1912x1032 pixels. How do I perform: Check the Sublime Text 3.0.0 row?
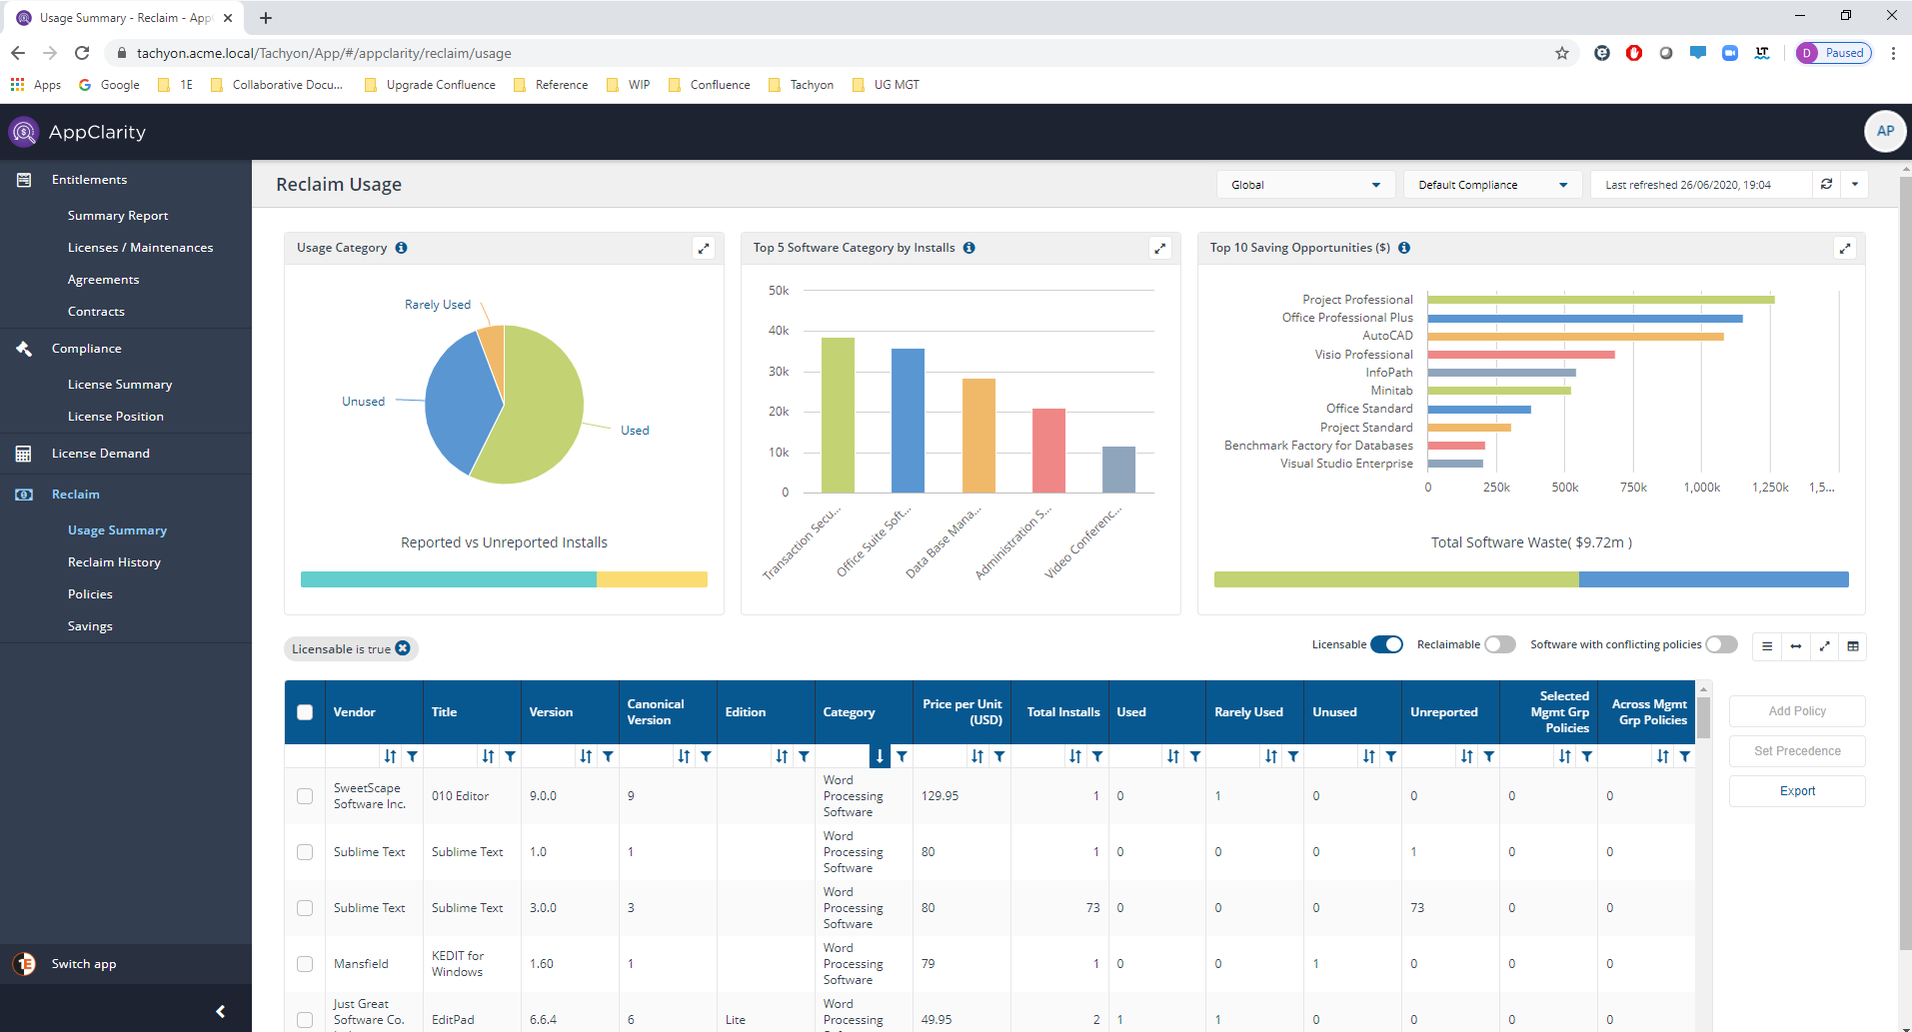pyautogui.click(x=305, y=908)
